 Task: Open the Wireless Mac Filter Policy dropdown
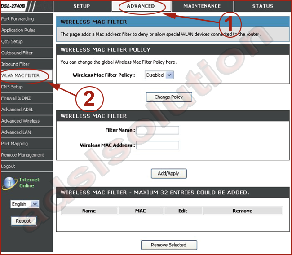tap(159, 75)
